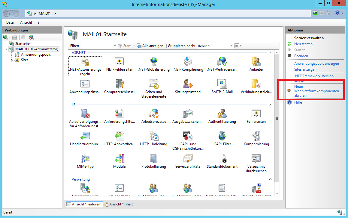Screen dimensions: 348x218
Task: Open the Komprimierung feature icon
Action: [x=256, y=136]
